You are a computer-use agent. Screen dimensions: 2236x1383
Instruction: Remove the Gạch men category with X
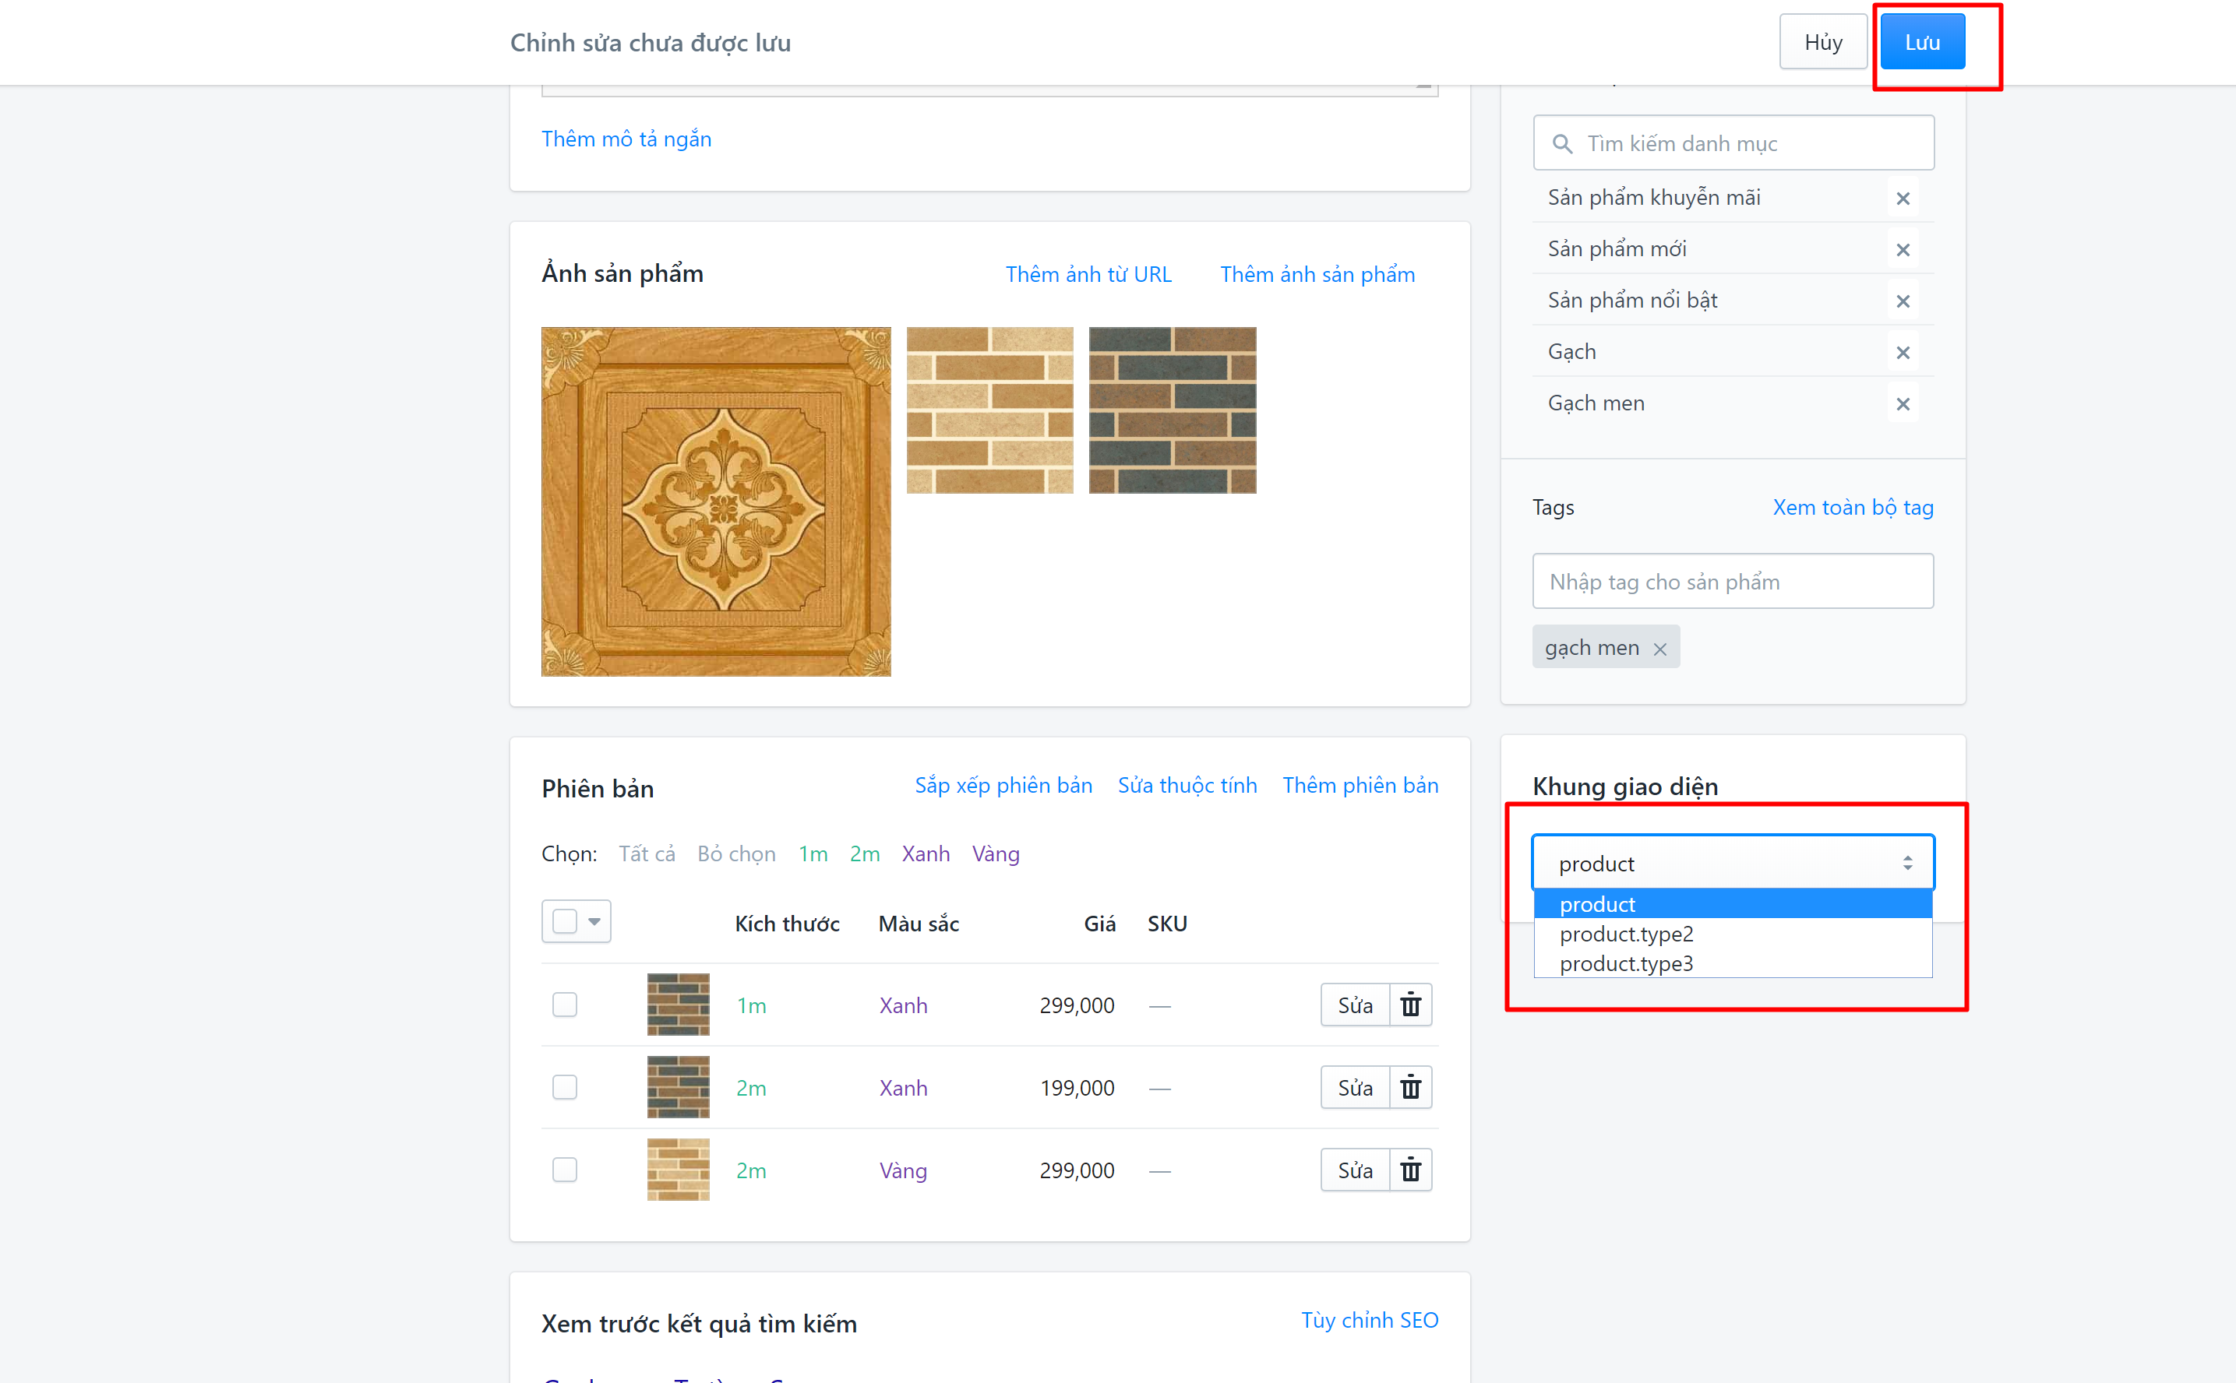1903,404
